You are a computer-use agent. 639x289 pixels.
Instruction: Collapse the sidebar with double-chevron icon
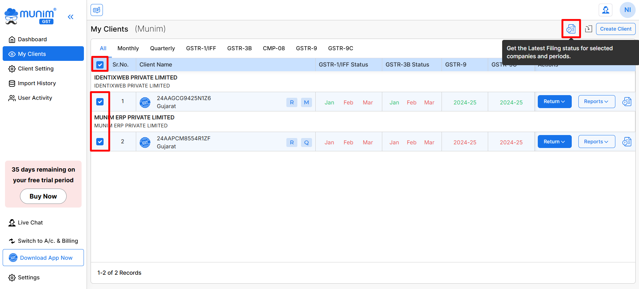(71, 17)
